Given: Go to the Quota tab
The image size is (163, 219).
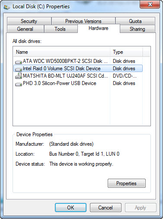Looking at the screenshot, I should coord(135,21).
